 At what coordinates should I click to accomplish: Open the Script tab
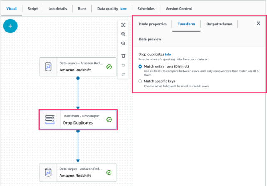pyautogui.click(x=33, y=9)
